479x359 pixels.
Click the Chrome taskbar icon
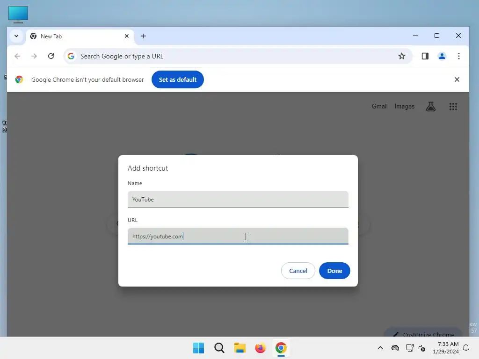point(281,348)
